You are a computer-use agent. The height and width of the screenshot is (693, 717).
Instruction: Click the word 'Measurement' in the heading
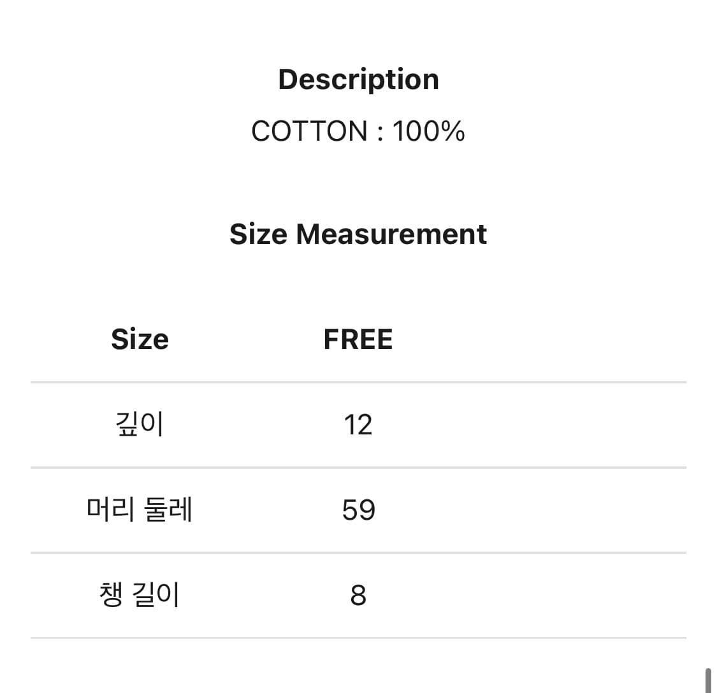click(x=391, y=234)
